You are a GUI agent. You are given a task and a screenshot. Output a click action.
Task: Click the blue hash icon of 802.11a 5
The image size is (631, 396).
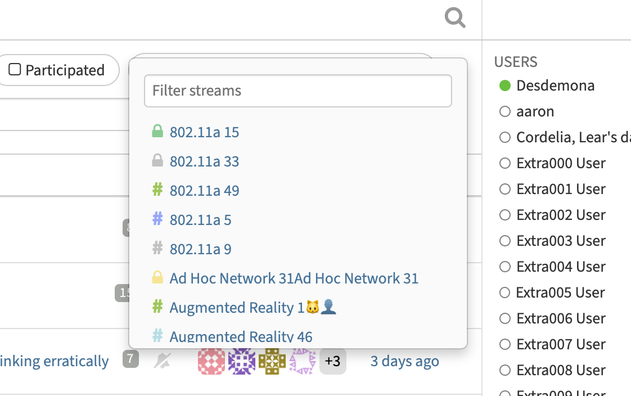(x=157, y=219)
